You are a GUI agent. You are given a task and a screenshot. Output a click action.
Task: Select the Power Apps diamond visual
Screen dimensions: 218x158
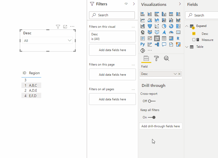coord(143,50)
